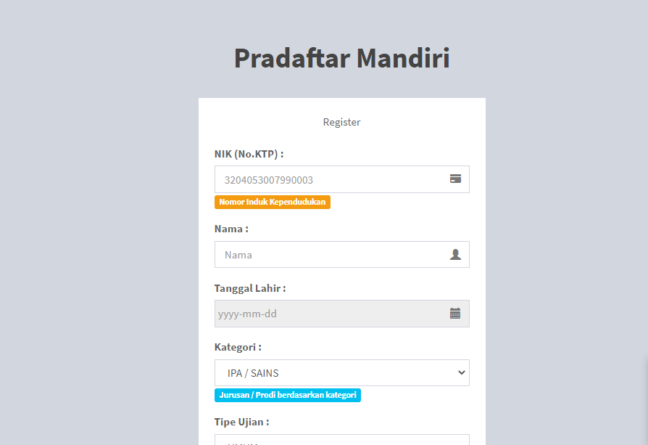
Task: Click the orange Nomor Induk Kependudukan badge
Action: (x=272, y=202)
